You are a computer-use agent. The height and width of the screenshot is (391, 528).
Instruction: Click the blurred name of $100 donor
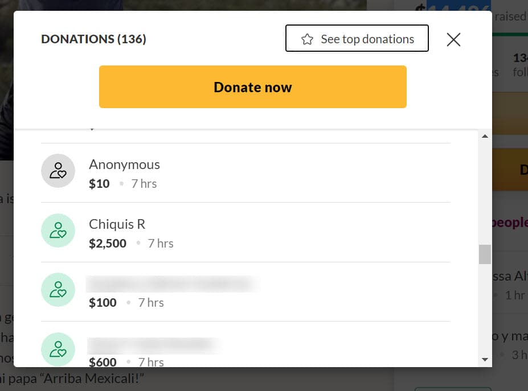tap(171, 283)
